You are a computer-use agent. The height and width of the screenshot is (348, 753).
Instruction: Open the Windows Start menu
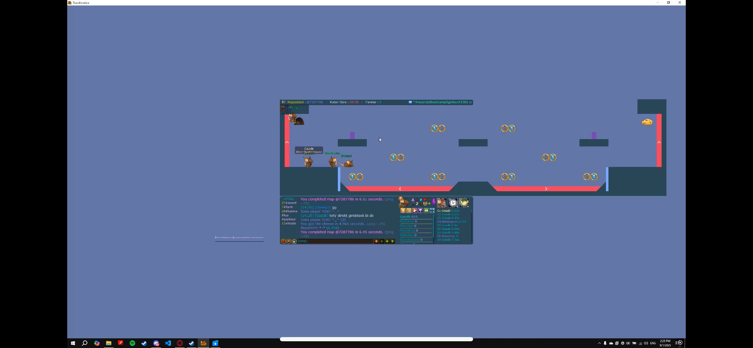[x=73, y=343]
